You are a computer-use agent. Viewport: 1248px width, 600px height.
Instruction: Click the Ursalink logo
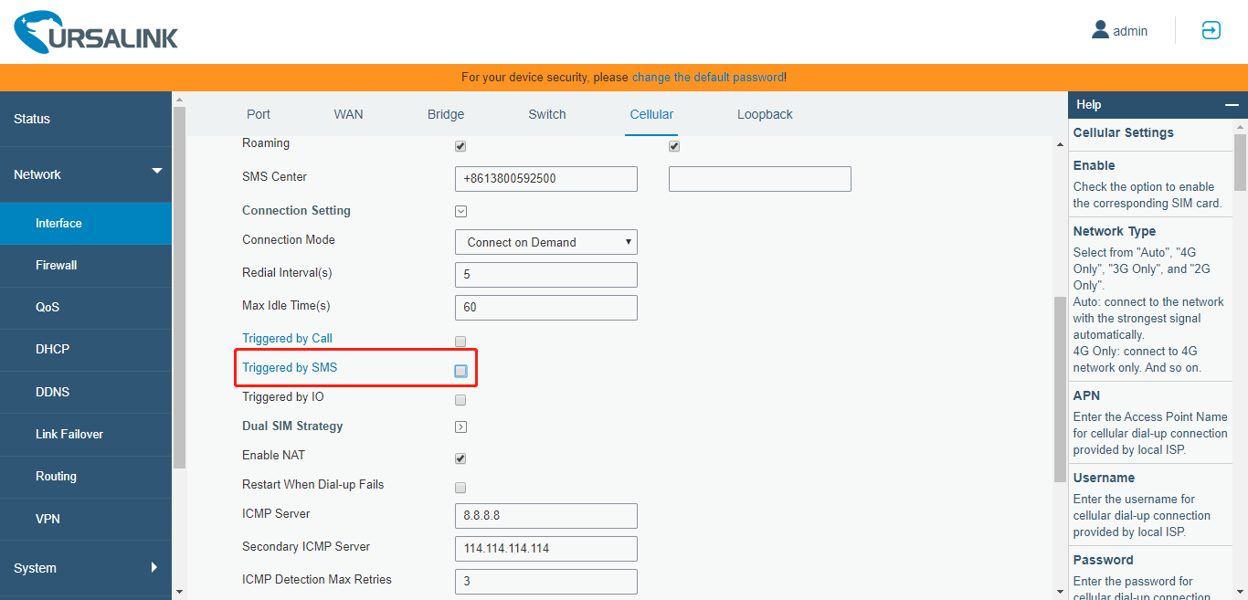coord(95,32)
